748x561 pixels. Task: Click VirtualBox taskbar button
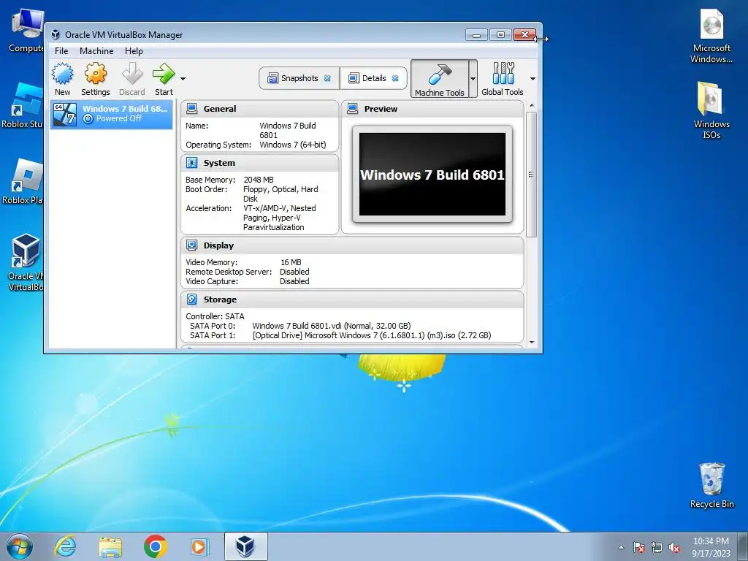(x=245, y=546)
